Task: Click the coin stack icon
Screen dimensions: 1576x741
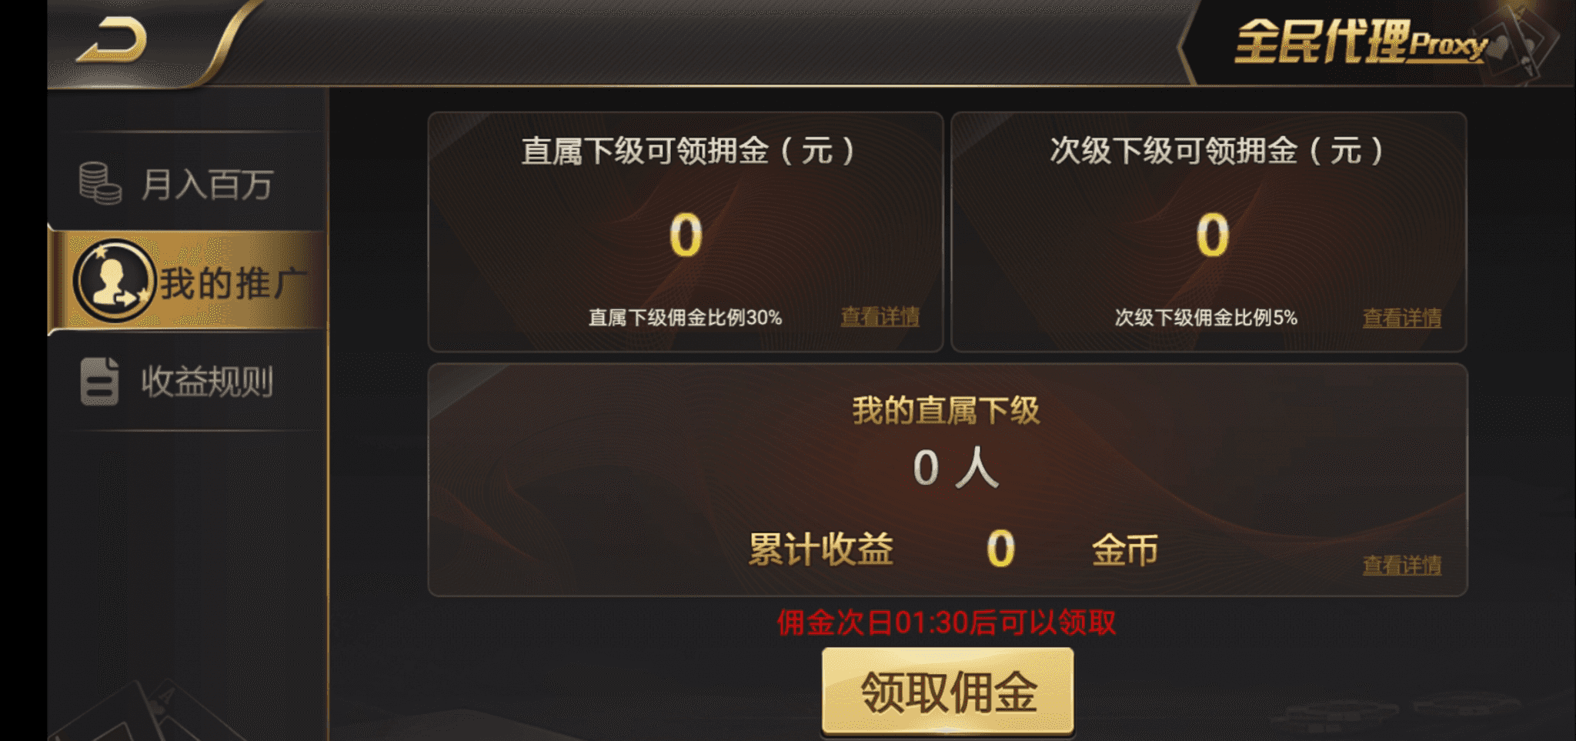Action: coord(100,183)
